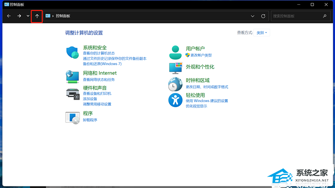Image resolution: width=335 pixels, height=188 pixels.
Task: Open 调整常用移动设置 link
Action: (97, 104)
